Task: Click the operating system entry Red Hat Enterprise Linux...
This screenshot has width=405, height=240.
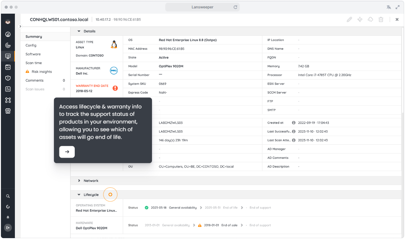Action: click(96, 211)
